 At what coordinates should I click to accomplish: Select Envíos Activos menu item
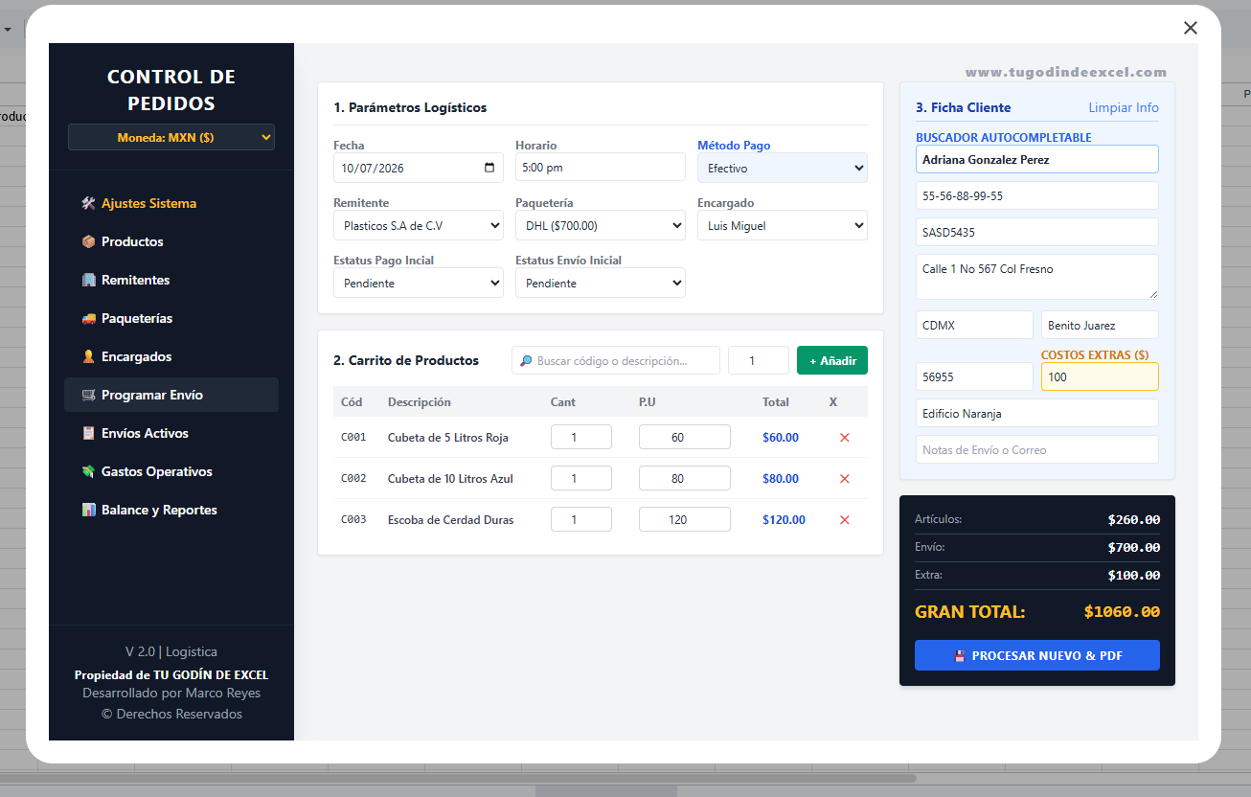[x=171, y=433]
